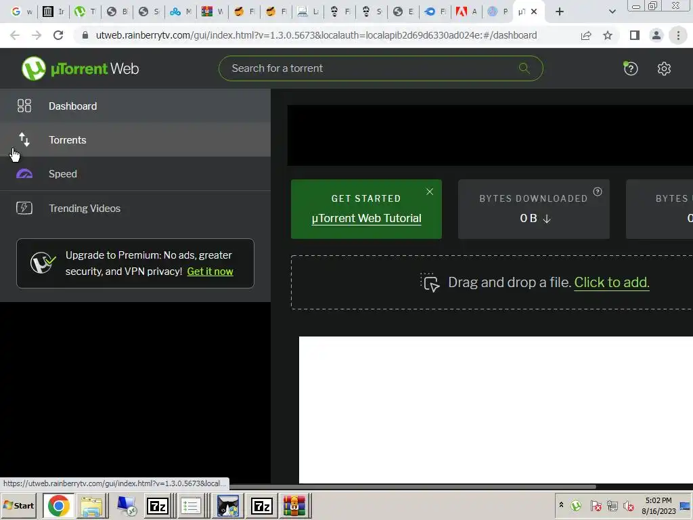
Task: Open the Chrome profile icon
Action: [x=656, y=35]
